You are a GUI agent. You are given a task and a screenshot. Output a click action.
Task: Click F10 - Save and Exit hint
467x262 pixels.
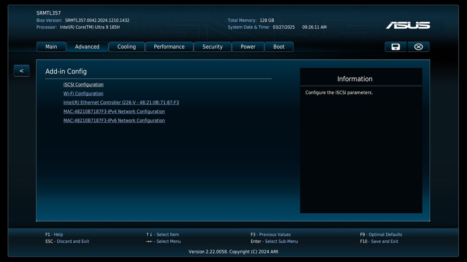tap(379, 241)
